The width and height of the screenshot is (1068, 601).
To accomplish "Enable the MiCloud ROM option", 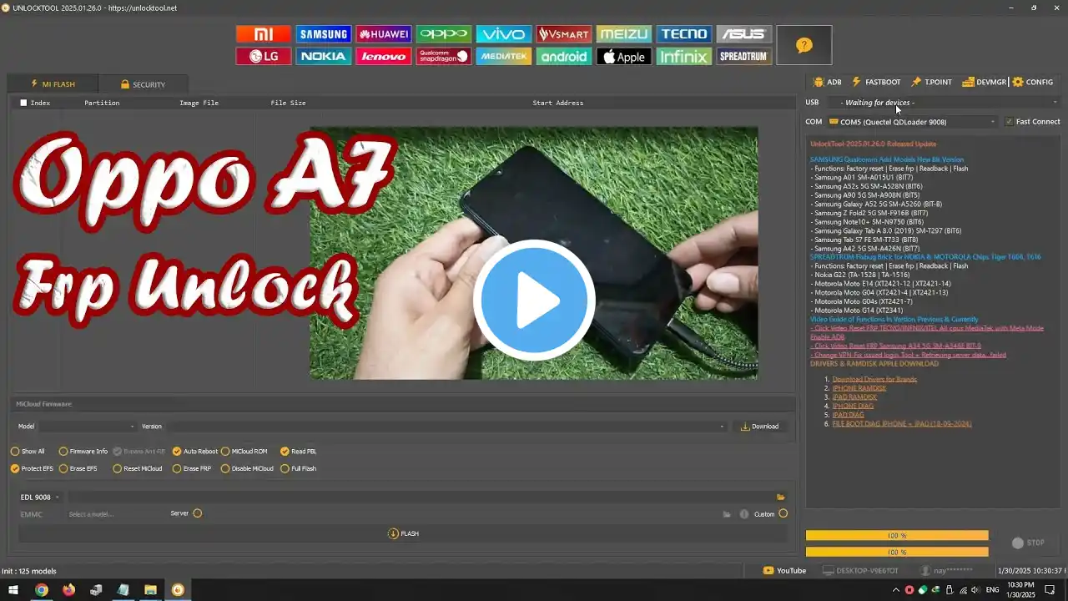I will pyautogui.click(x=244, y=452).
